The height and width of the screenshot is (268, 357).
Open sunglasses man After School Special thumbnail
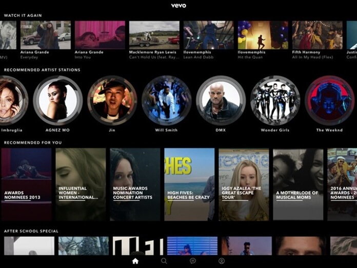click(x=247, y=245)
